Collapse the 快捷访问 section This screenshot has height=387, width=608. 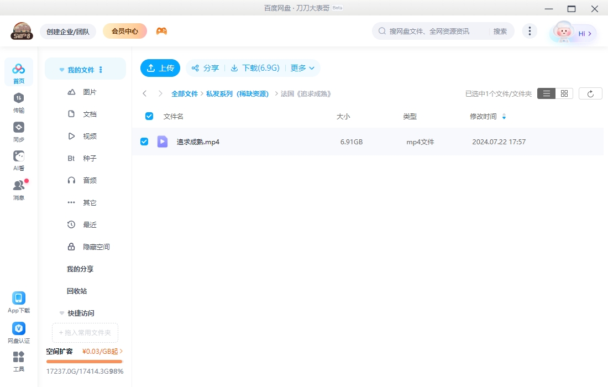coord(61,313)
